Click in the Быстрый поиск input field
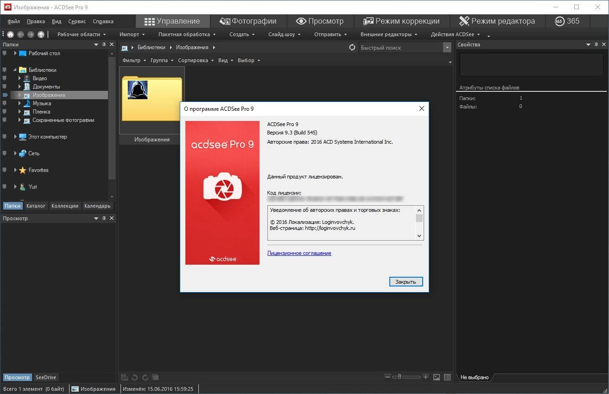The height and width of the screenshot is (394, 609). [401, 47]
